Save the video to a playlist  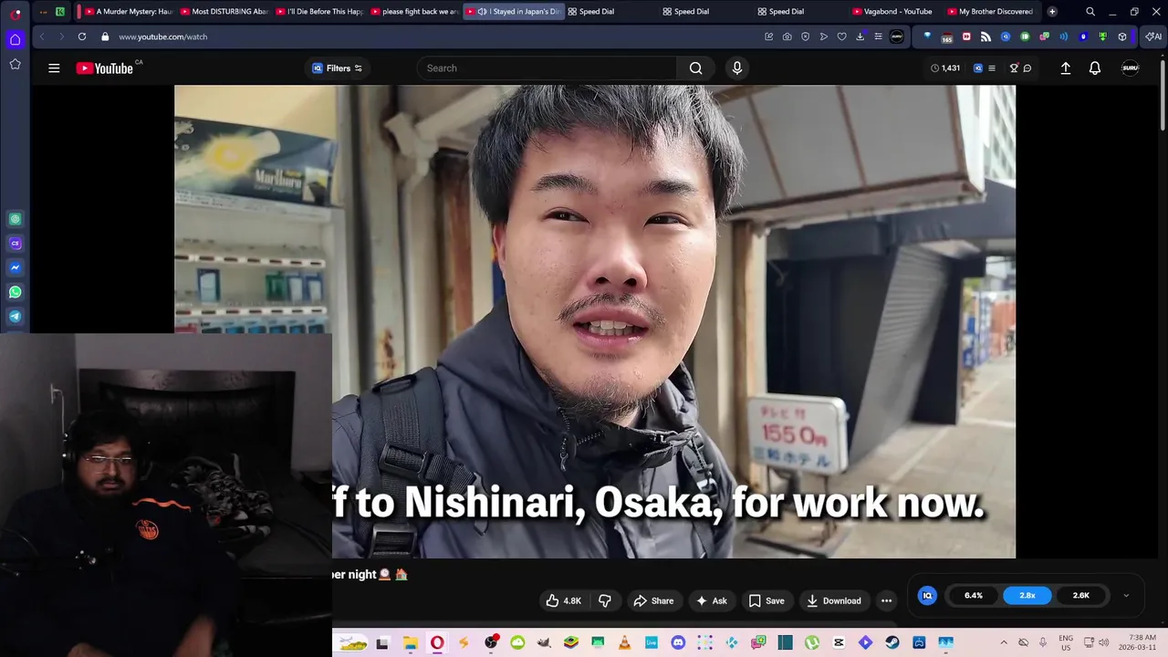(x=766, y=600)
